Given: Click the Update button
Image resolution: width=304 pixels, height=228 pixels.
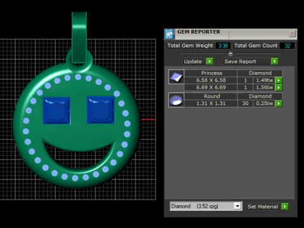Looking at the screenshot, I should (x=193, y=61).
